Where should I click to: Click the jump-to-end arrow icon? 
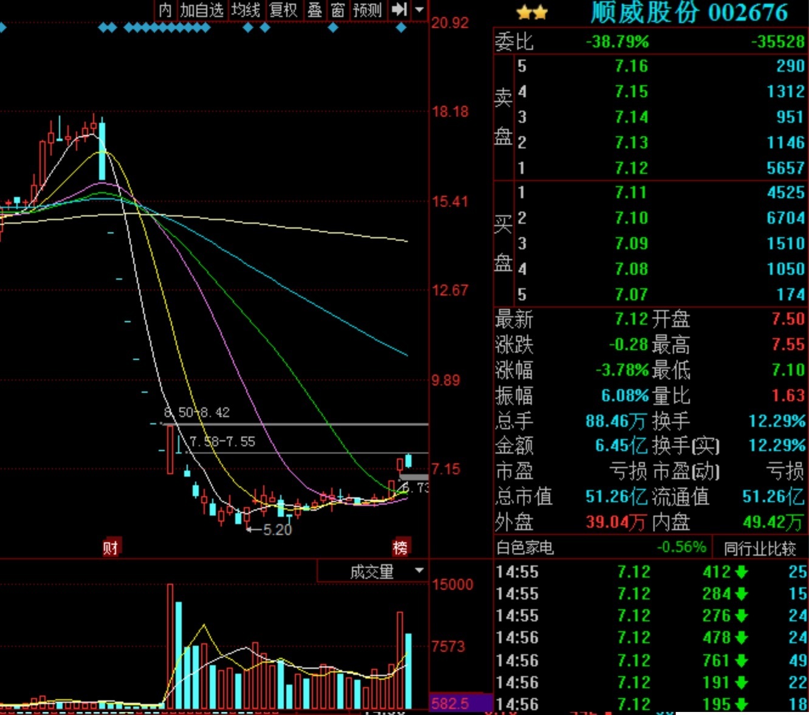click(399, 10)
